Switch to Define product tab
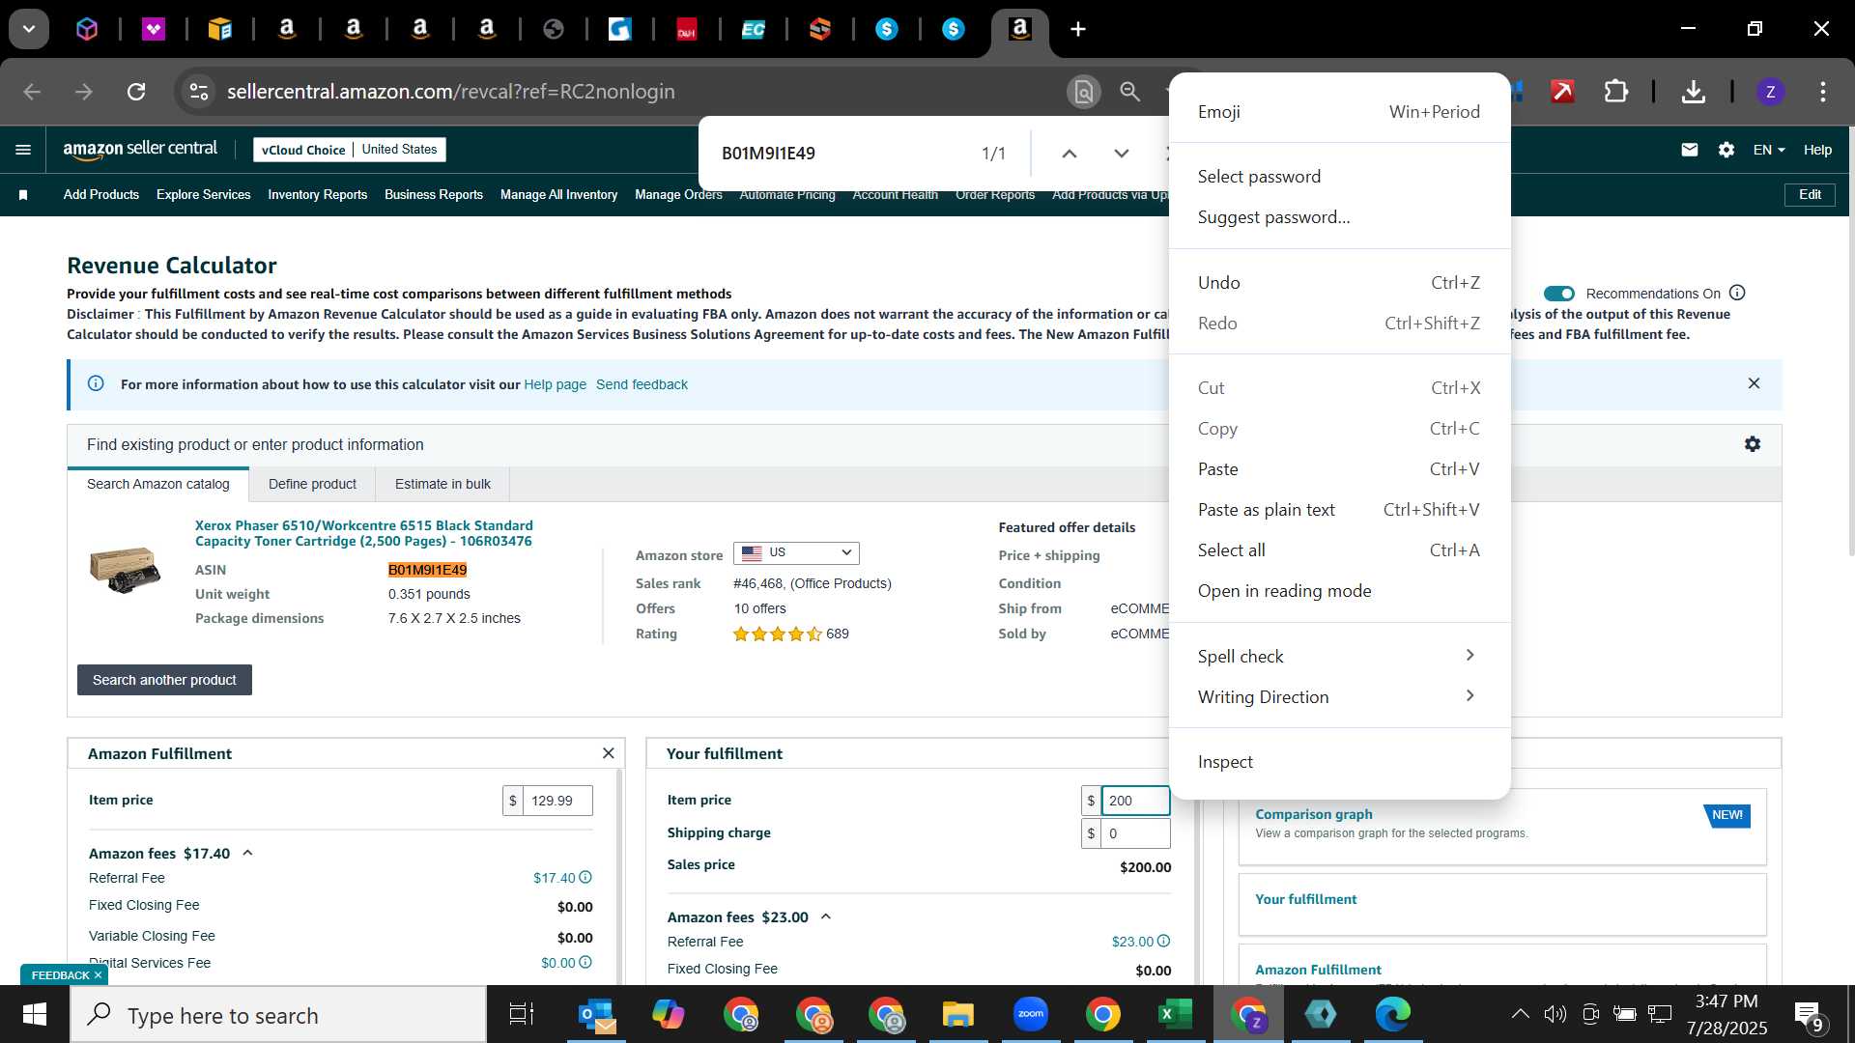The width and height of the screenshot is (1855, 1043). 312,484
